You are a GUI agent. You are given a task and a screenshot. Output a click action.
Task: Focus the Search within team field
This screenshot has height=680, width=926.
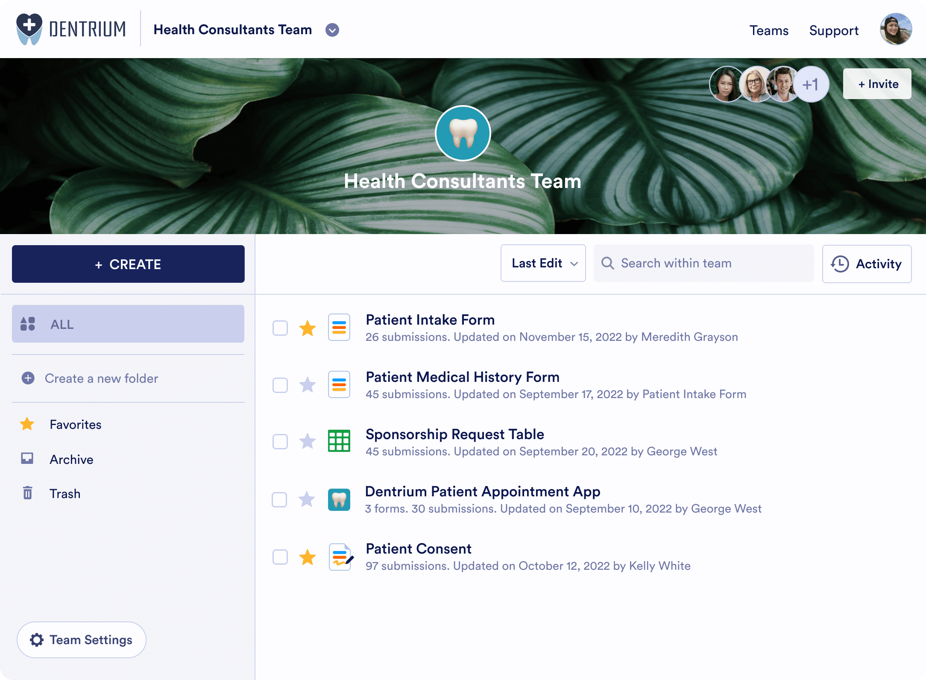click(x=709, y=263)
